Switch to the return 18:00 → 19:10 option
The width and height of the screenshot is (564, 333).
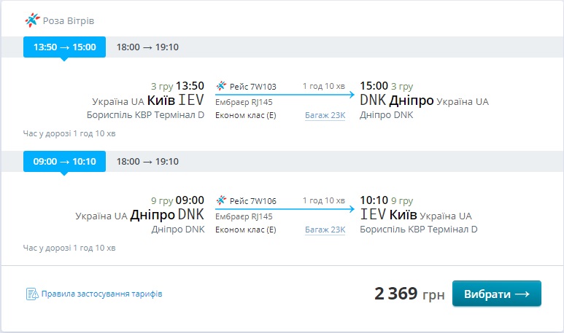pos(147,162)
